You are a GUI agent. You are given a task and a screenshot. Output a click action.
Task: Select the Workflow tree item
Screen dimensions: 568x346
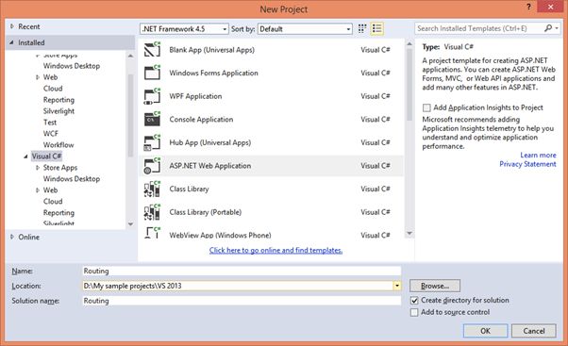pos(58,145)
